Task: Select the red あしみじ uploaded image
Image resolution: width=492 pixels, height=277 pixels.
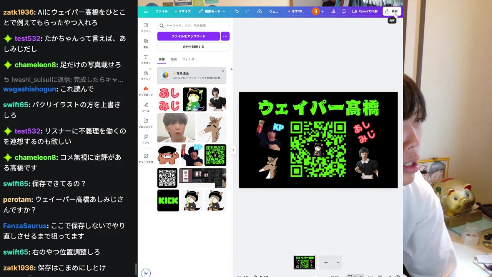Action: click(169, 99)
